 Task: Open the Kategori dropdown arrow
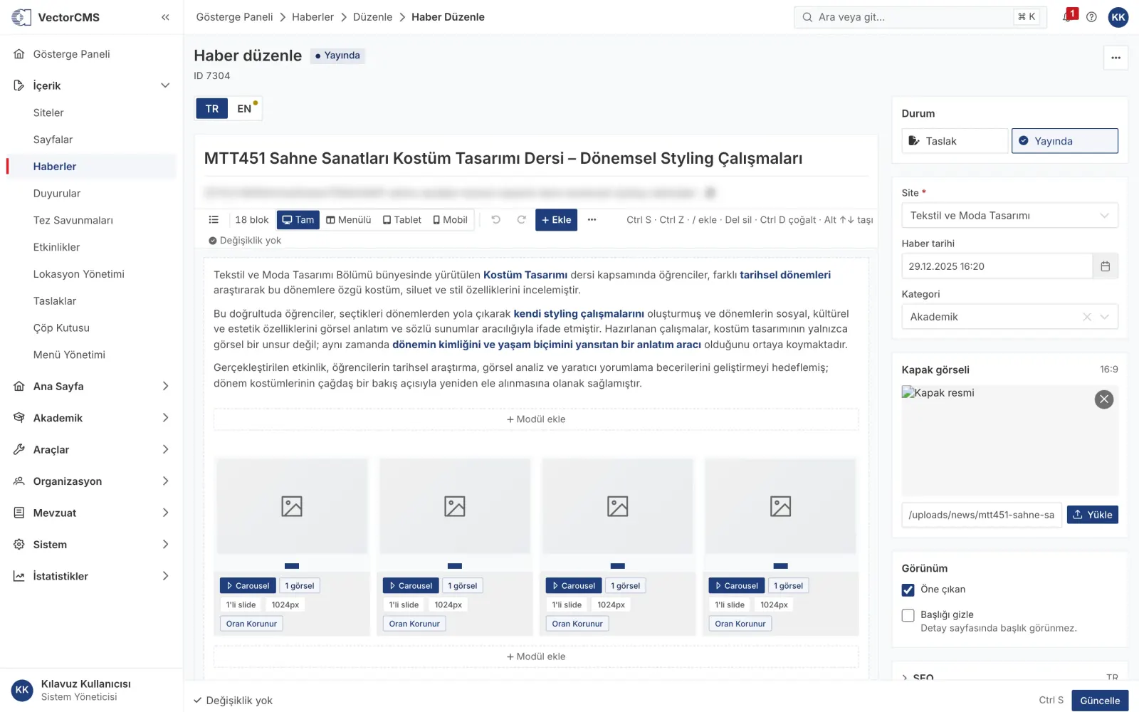click(x=1105, y=317)
